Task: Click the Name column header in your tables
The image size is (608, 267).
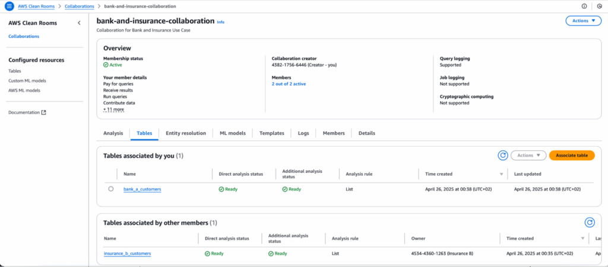Action: coord(130,174)
